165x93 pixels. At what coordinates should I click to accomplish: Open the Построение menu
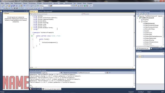[x=32, y=3]
